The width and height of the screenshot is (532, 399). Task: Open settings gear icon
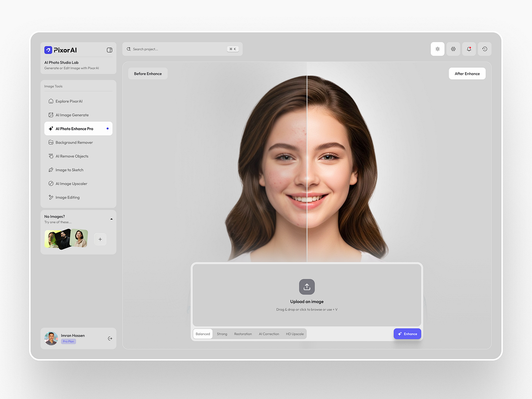[453, 49]
